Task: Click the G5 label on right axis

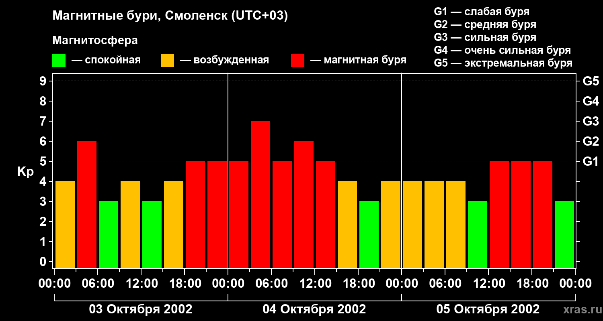Action: pos(591,81)
